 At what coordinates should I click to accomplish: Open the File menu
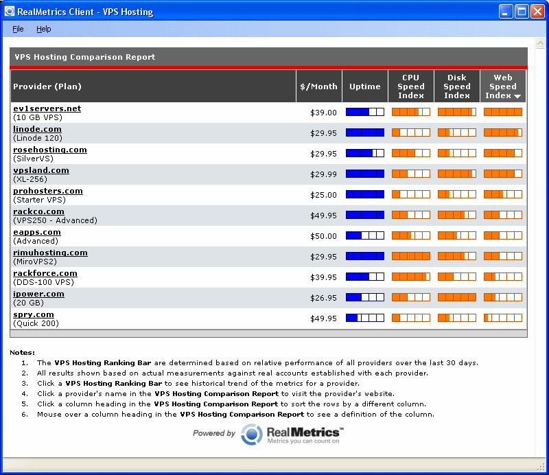coord(18,29)
